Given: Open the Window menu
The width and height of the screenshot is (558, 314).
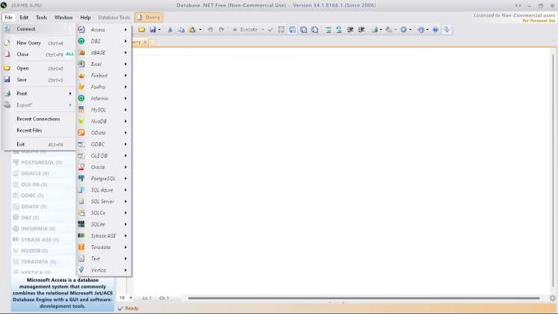Looking at the screenshot, I should pos(63,17).
